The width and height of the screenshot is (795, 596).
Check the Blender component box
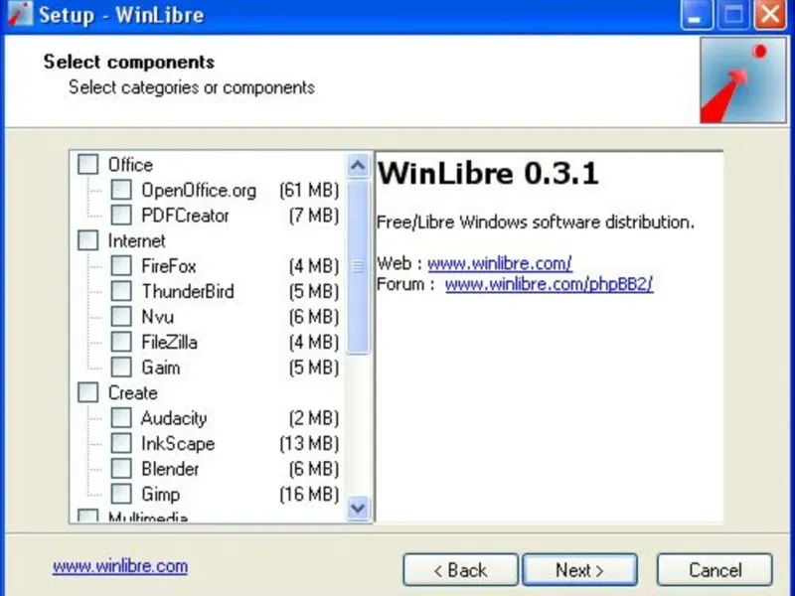(121, 468)
